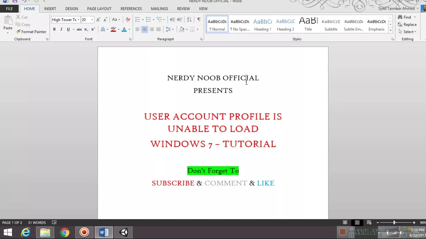Sort the selected text alphabetically
The image size is (426, 239).
point(189,20)
